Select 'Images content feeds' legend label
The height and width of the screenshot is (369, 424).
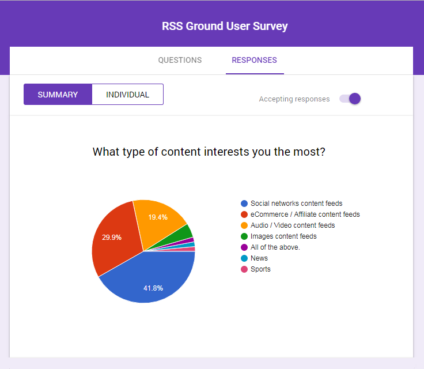[283, 236]
